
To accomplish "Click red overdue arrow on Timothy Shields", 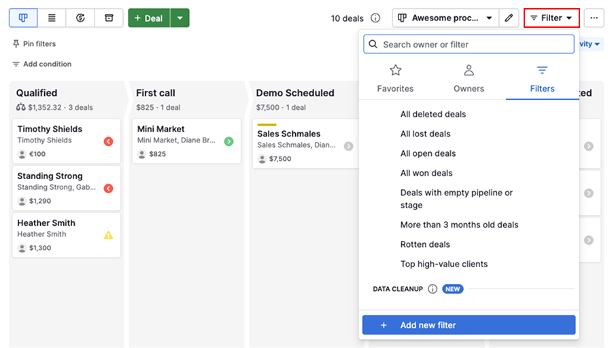I will coord(108,142).
